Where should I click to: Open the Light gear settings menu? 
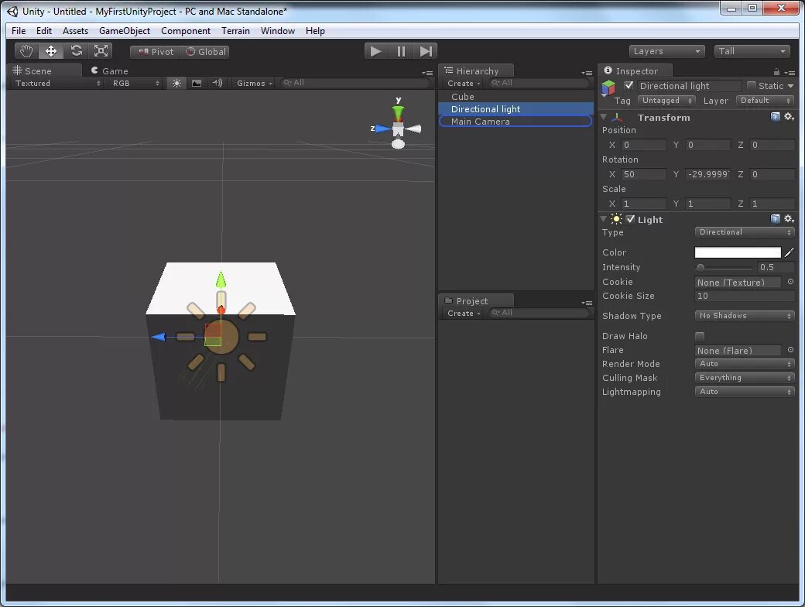coord(789,219)
